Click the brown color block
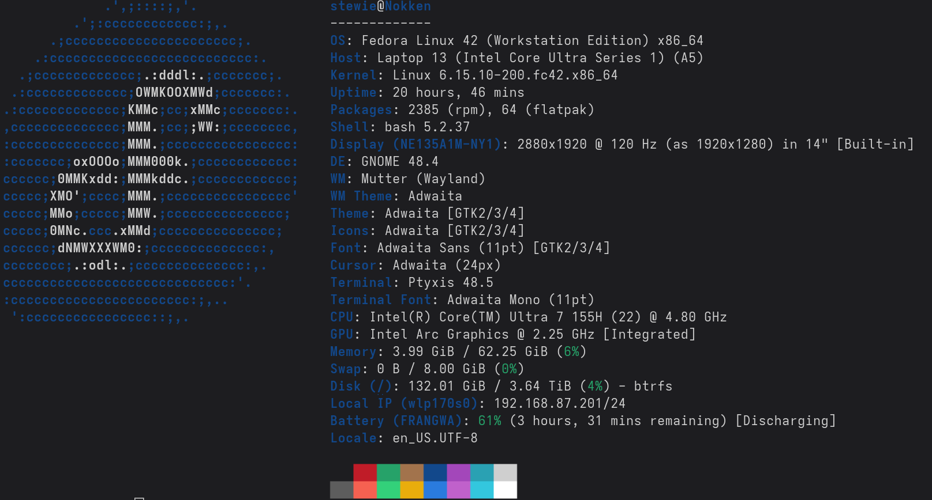 [411, 472]
